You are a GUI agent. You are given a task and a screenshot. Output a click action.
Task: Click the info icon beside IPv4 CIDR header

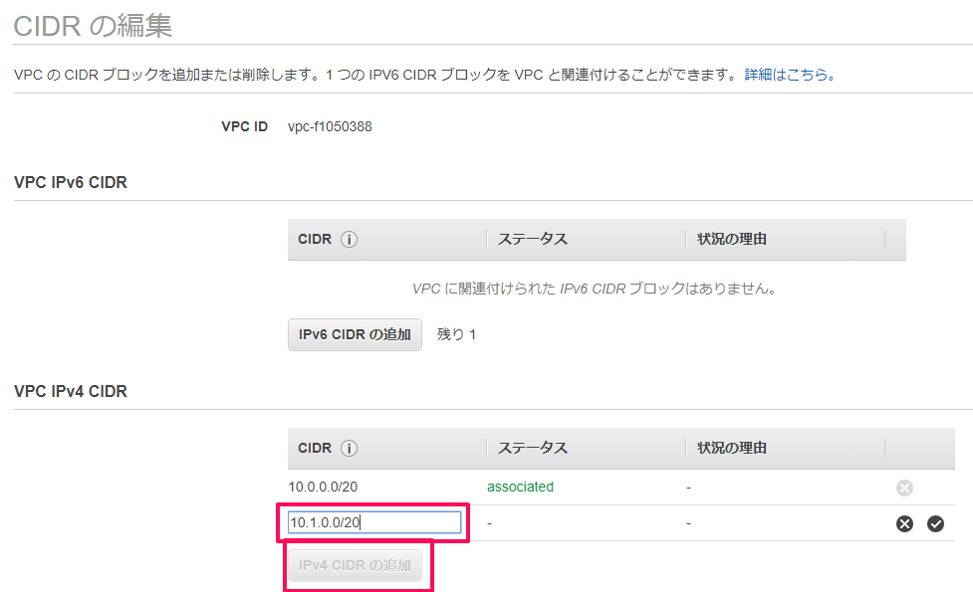pyautogui.click(x=349, y=448)
